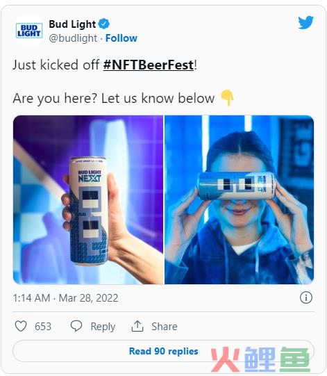Click the @budlight handle
This screenshot has height=376, width=327.
coord(73,38)
